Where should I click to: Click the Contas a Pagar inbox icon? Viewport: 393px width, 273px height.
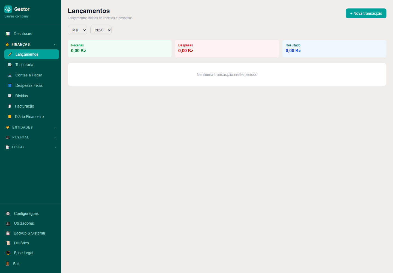(x=10, y=75)
